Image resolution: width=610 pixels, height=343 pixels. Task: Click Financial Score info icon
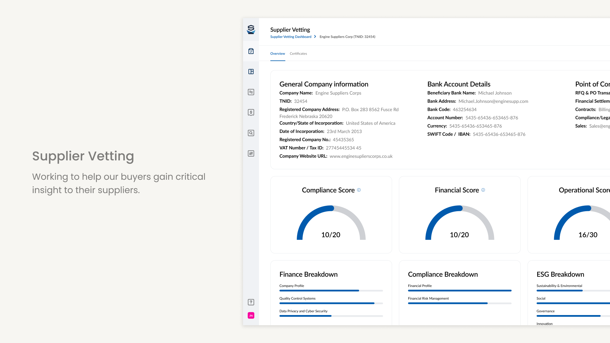483,190
